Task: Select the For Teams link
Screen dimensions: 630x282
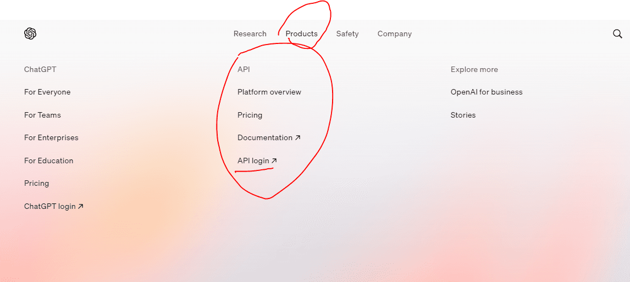Action: click(42, 115)
